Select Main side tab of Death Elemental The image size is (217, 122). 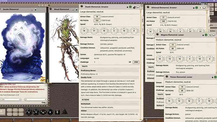142,21
